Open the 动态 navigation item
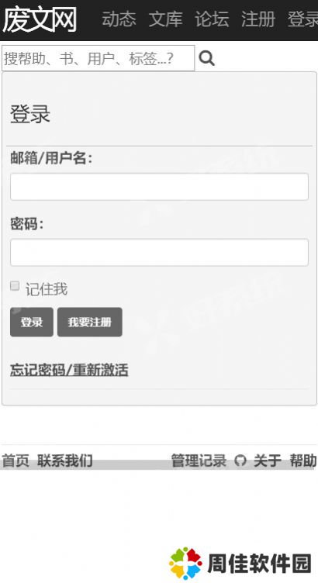The height and width of the screenshot is (583, 318). coord(119,19)
